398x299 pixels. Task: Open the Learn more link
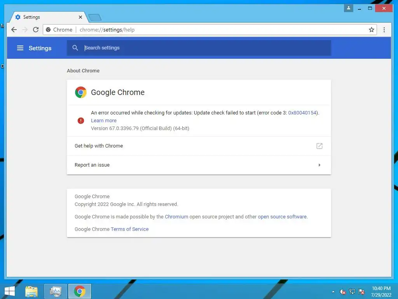103,121
